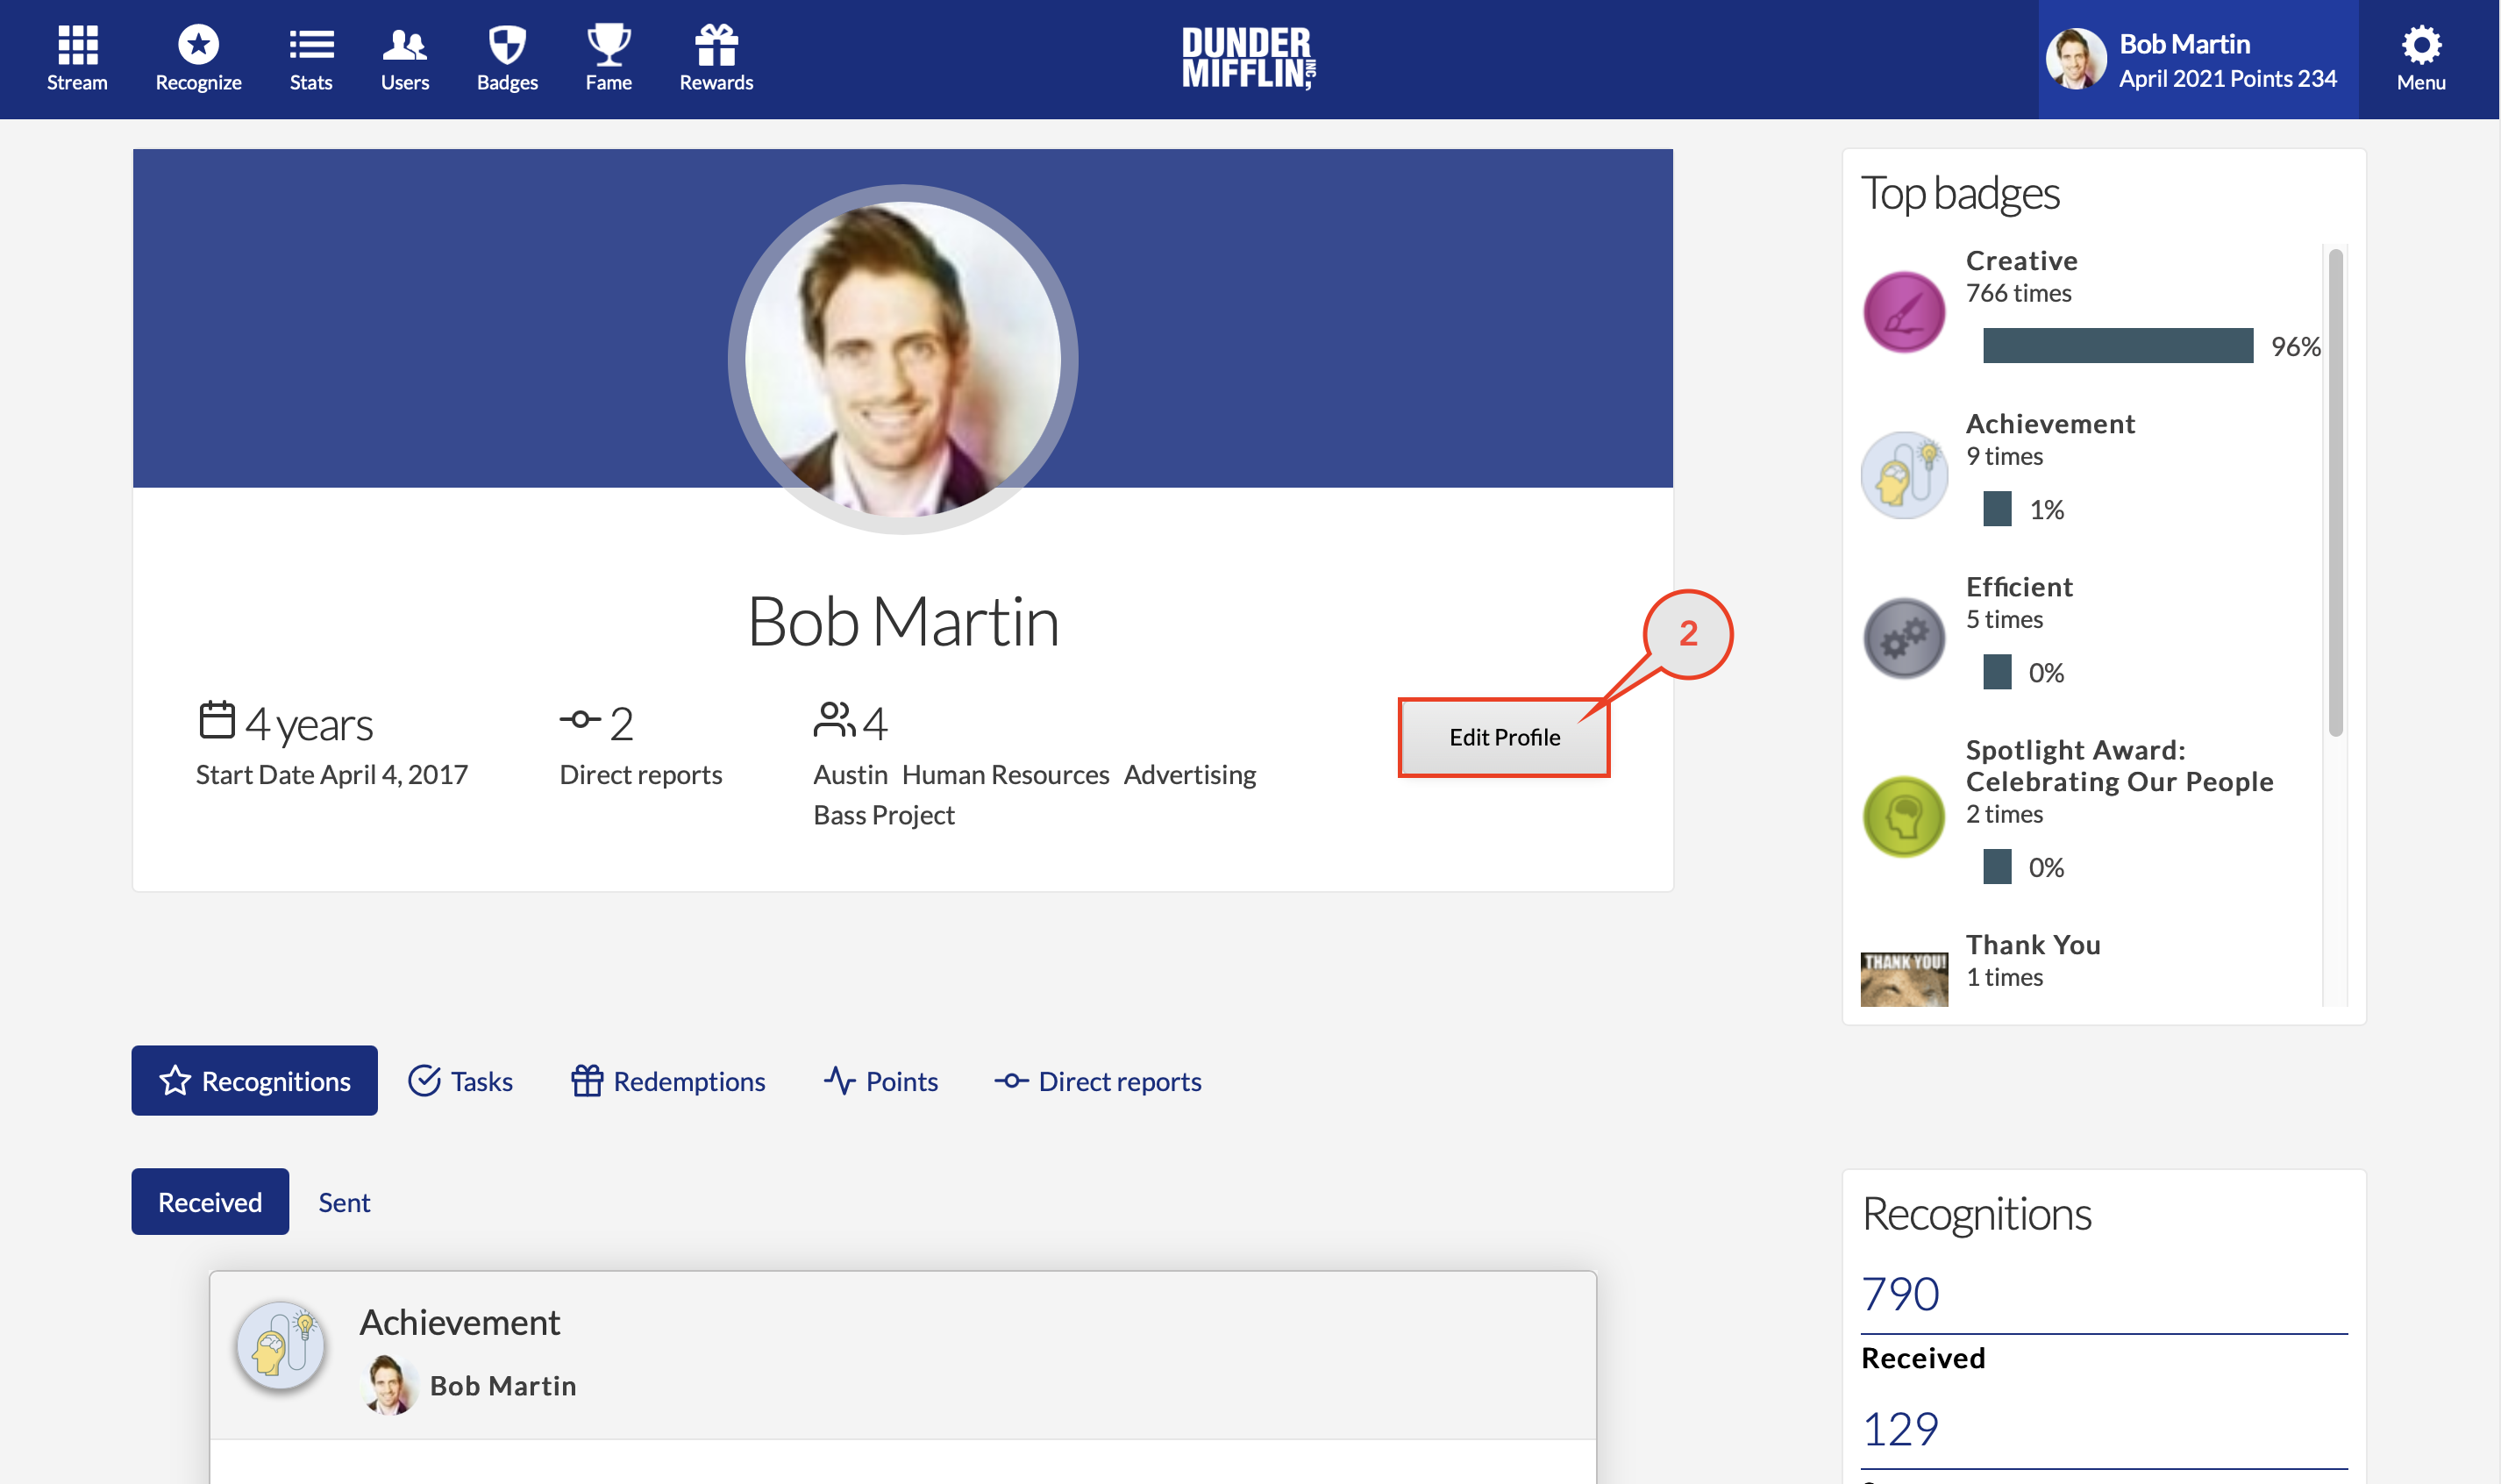
Task: Click the Efficient gears badge icon
Action: pos(1903,638)
